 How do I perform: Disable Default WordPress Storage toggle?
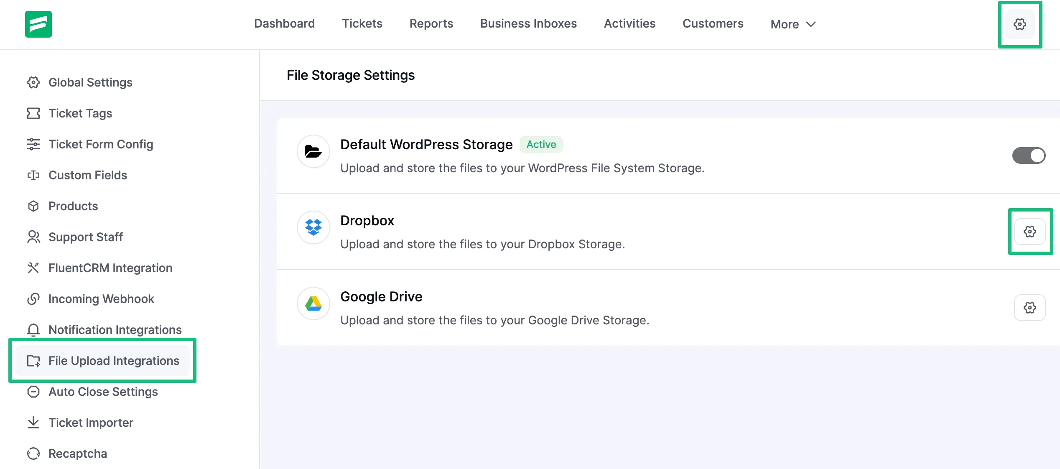1029,155
